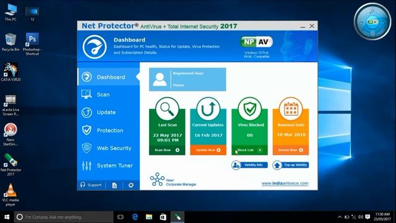The width and height of the screenshot is (396, 223).
Task: Select the desktop item named 12
Action: (x=32, y=14)
